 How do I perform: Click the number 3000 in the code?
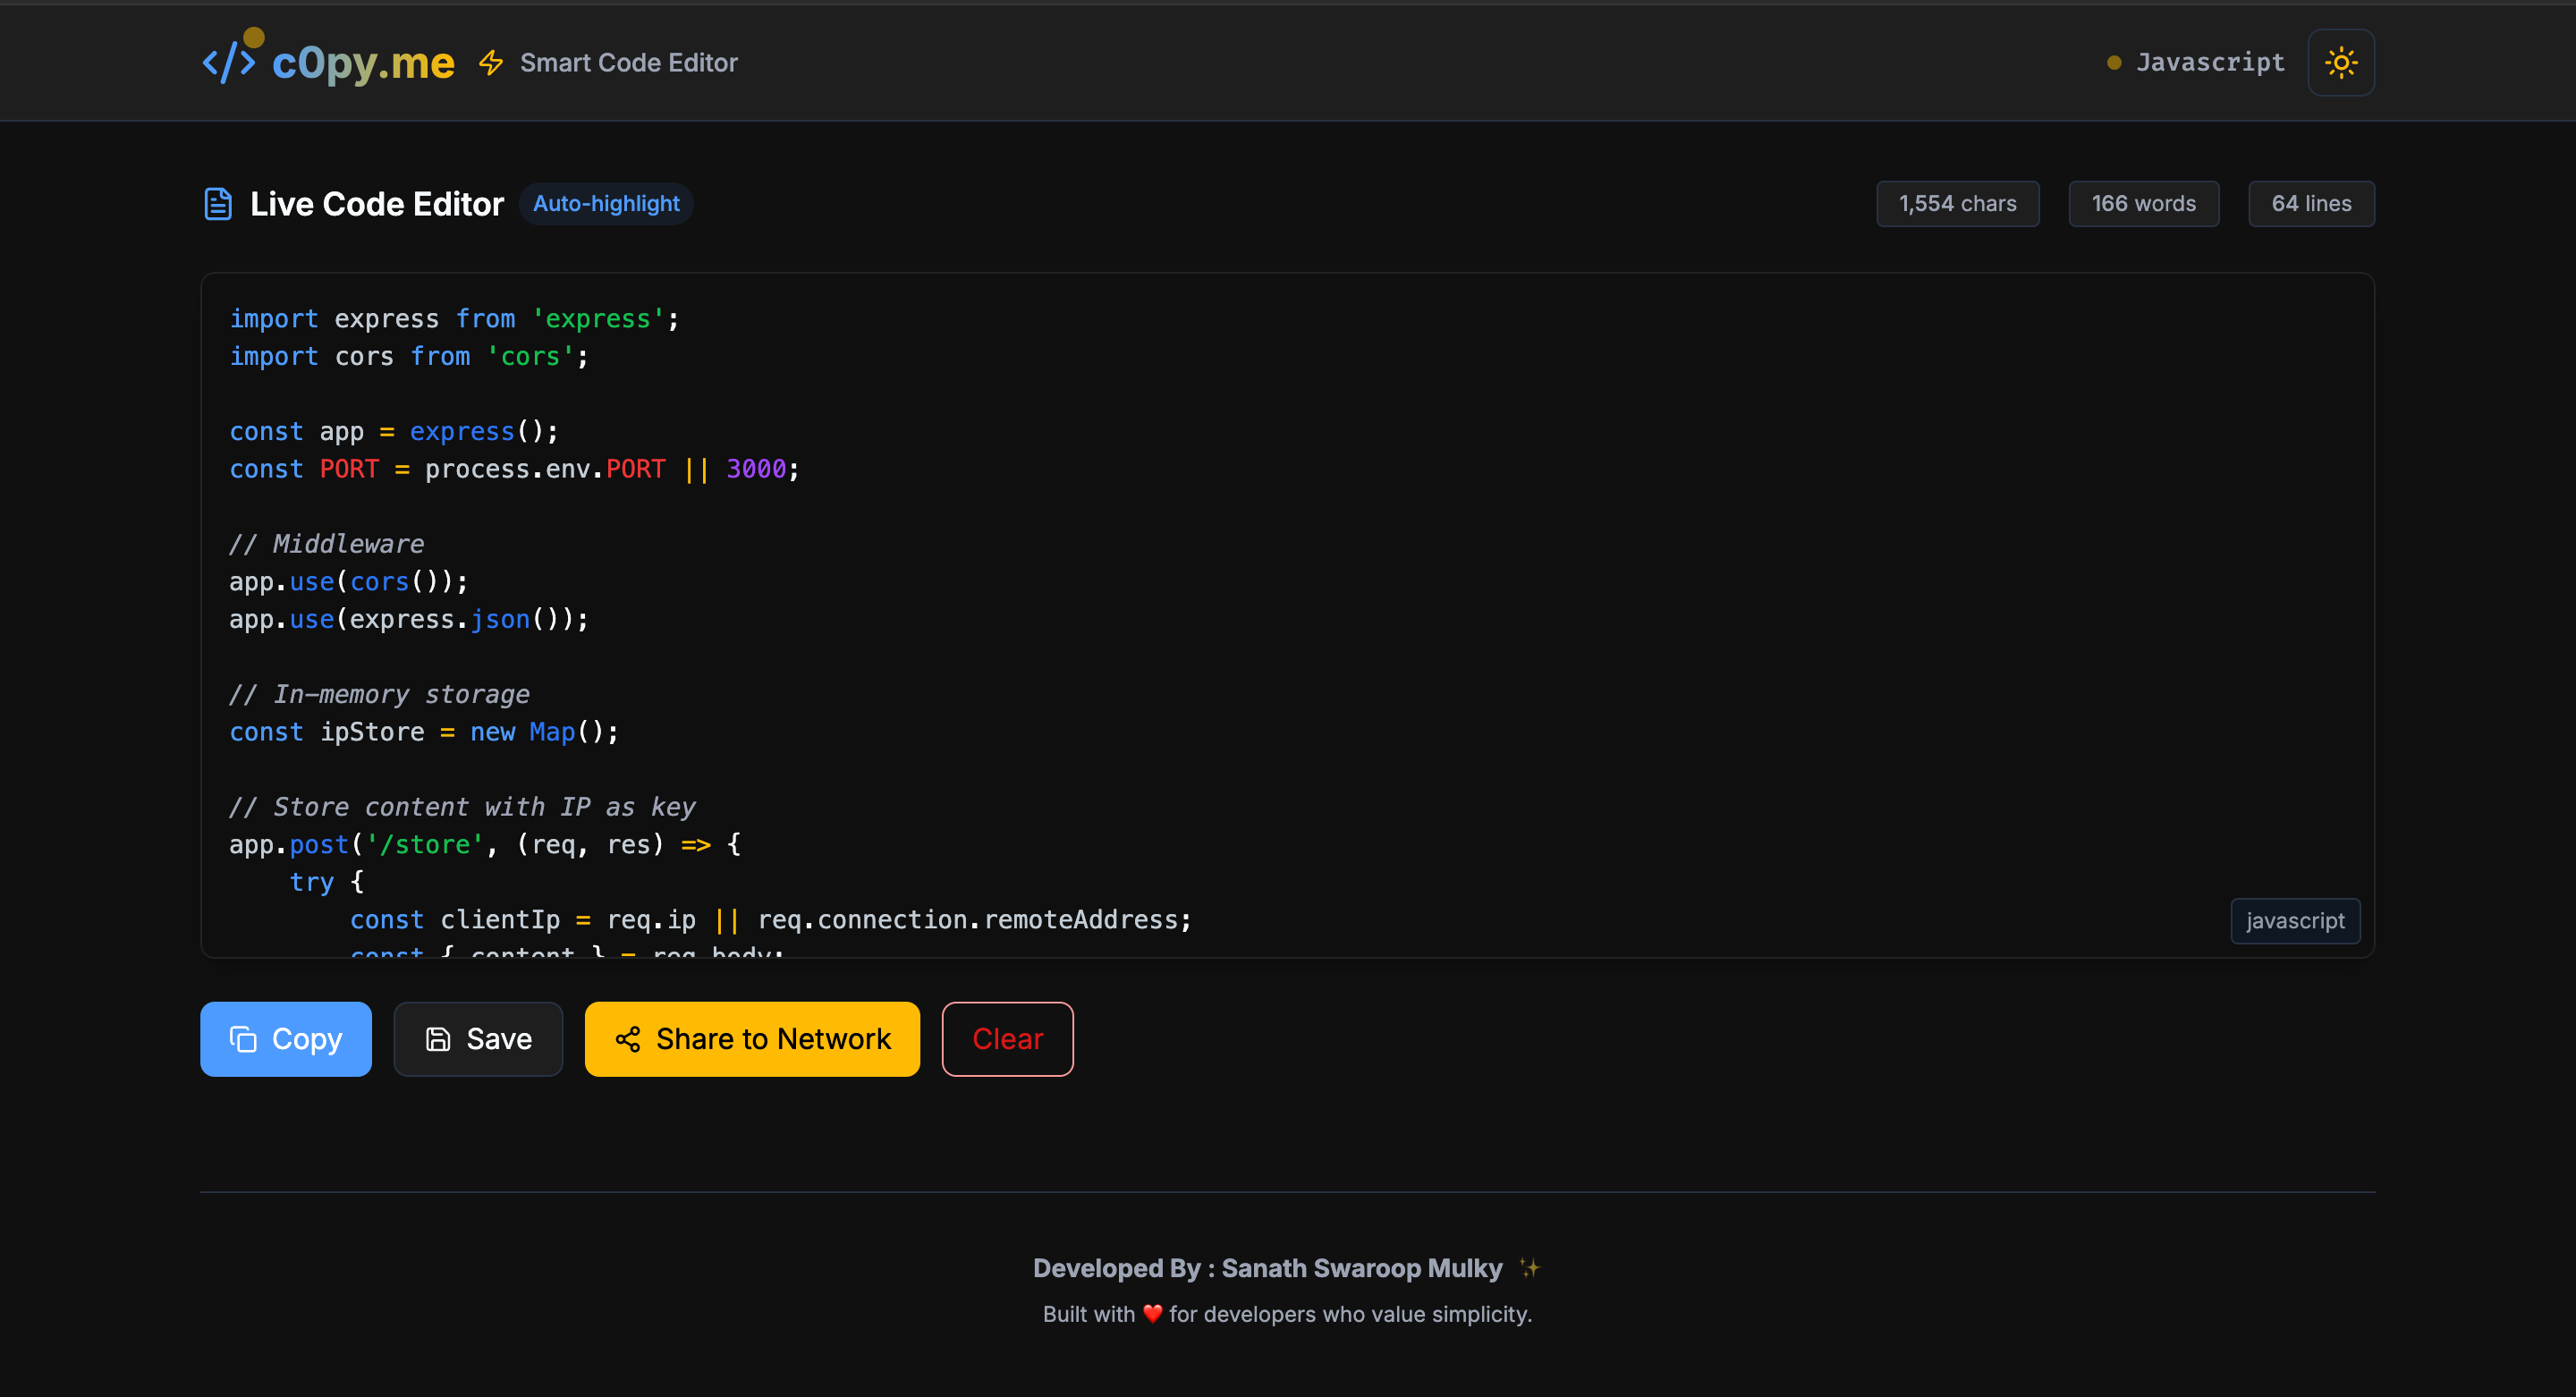click(756, 469)
